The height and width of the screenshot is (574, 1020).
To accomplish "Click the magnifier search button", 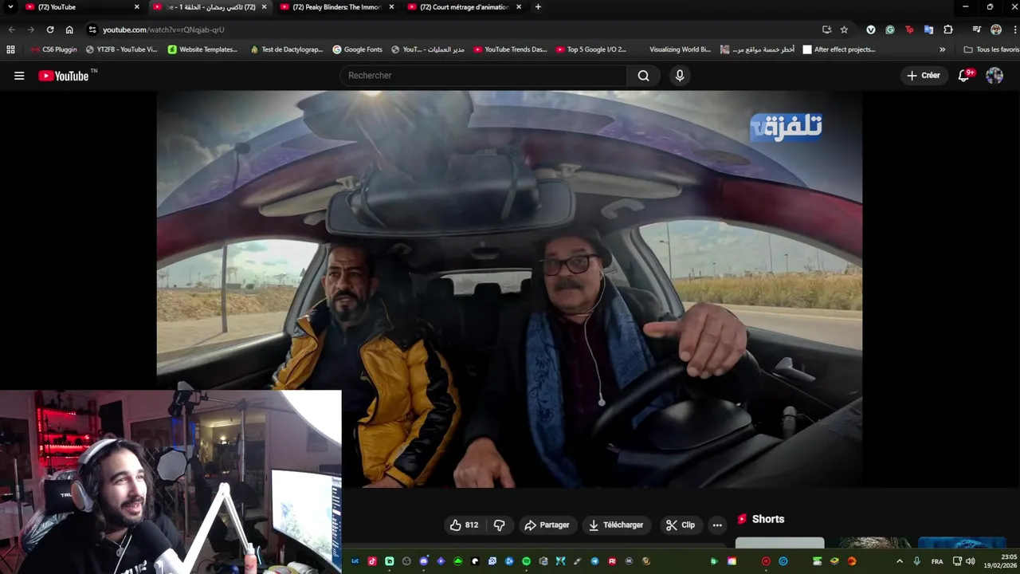I will (643, 76).
